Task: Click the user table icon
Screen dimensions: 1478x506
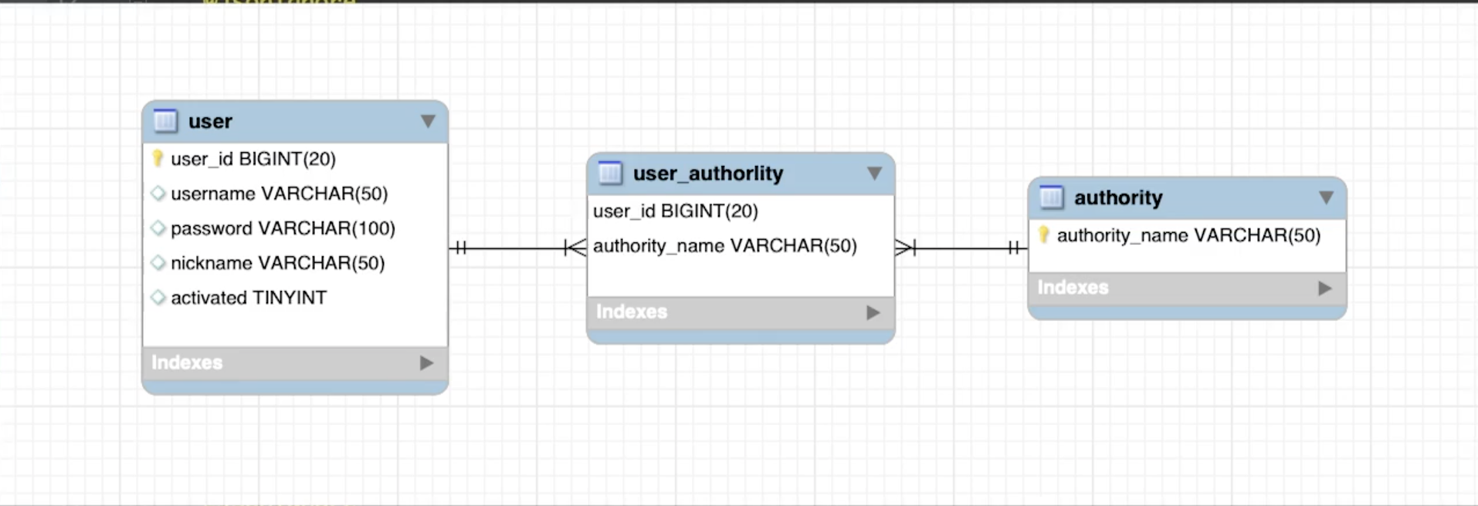Action: click(165, 121)
